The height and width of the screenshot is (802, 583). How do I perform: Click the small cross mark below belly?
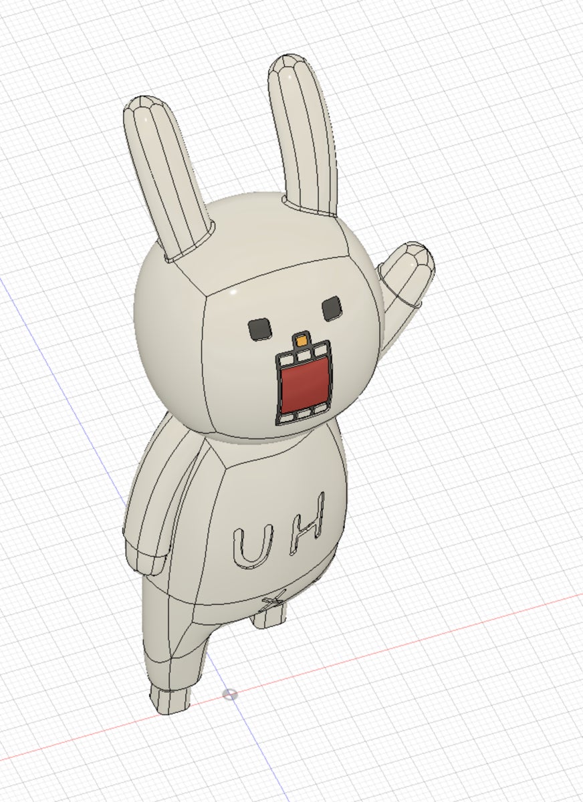tap(273, 601)
